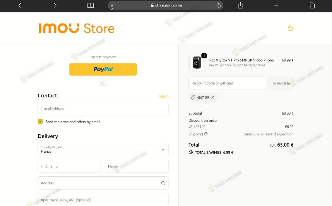Viewport: 332px width, 206px height.
Task: Click the Rex VT/Rex VT Pro product title
Action: 241,60
